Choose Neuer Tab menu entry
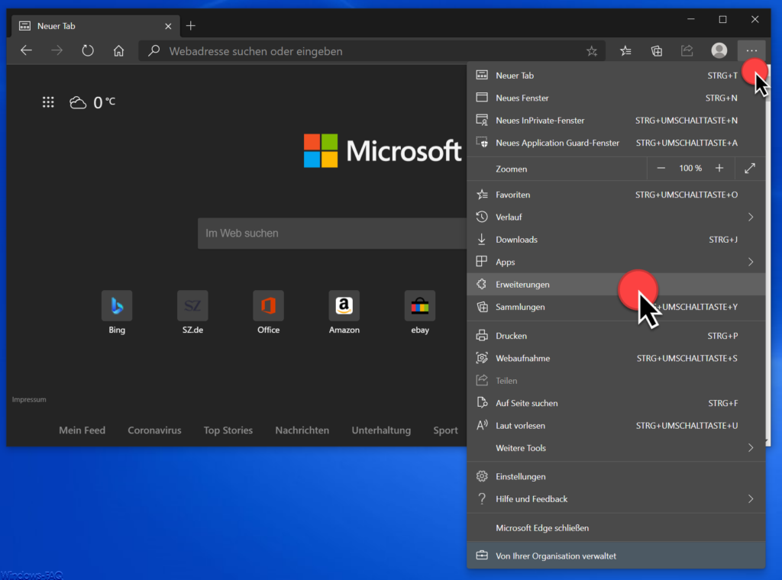782x580 pixels. coord(616,76)
